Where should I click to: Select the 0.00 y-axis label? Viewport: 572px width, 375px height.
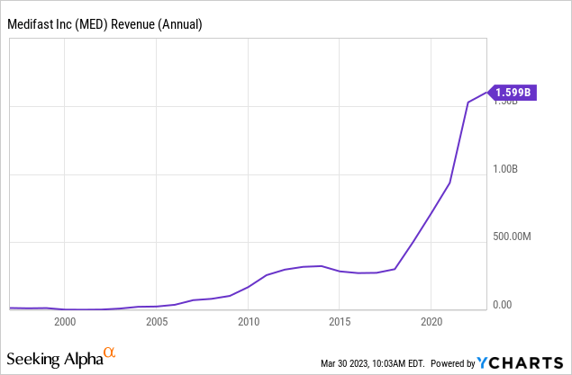(x=502, y=304)
